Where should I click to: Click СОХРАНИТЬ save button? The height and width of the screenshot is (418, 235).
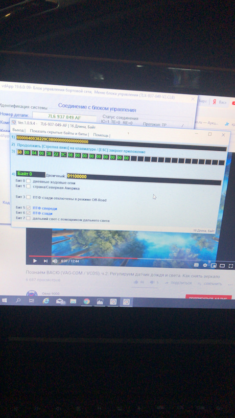[210, 284]
